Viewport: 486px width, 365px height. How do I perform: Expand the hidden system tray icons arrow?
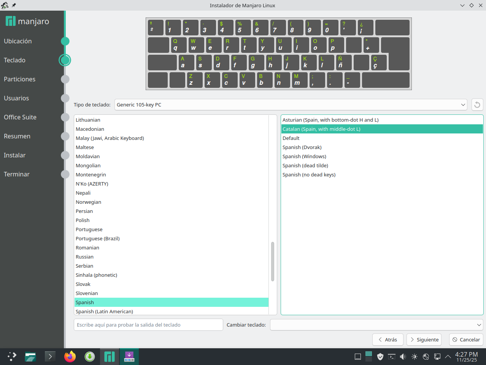[448, 357]
